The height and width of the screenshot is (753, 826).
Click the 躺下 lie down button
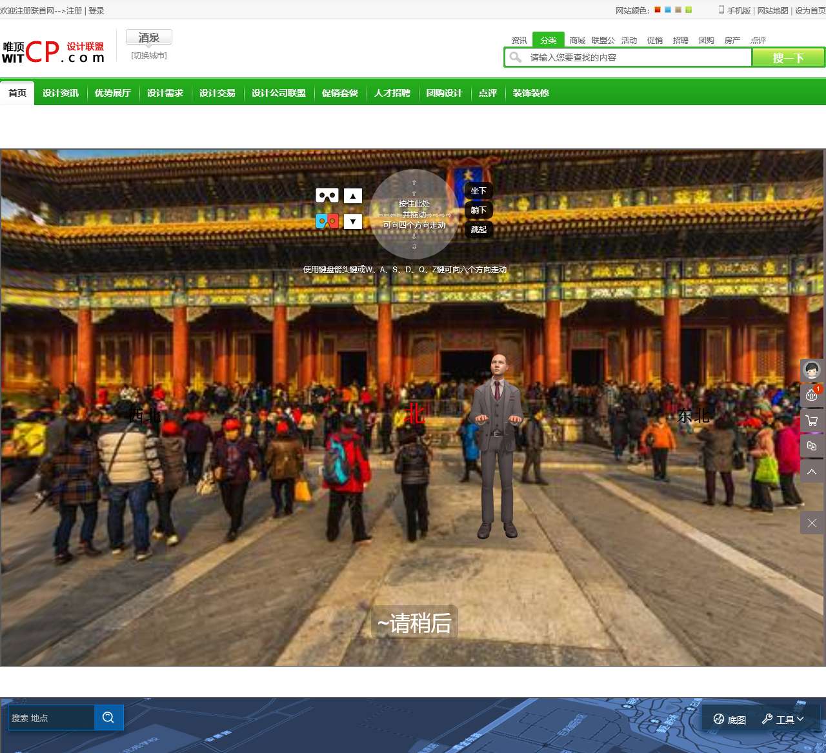(479, 210)
